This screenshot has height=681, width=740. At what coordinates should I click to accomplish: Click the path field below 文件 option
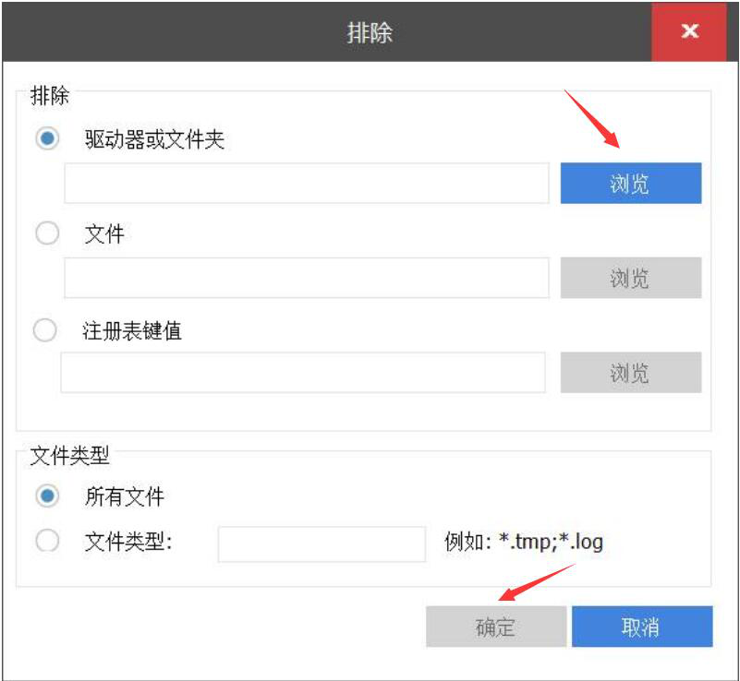306,278
